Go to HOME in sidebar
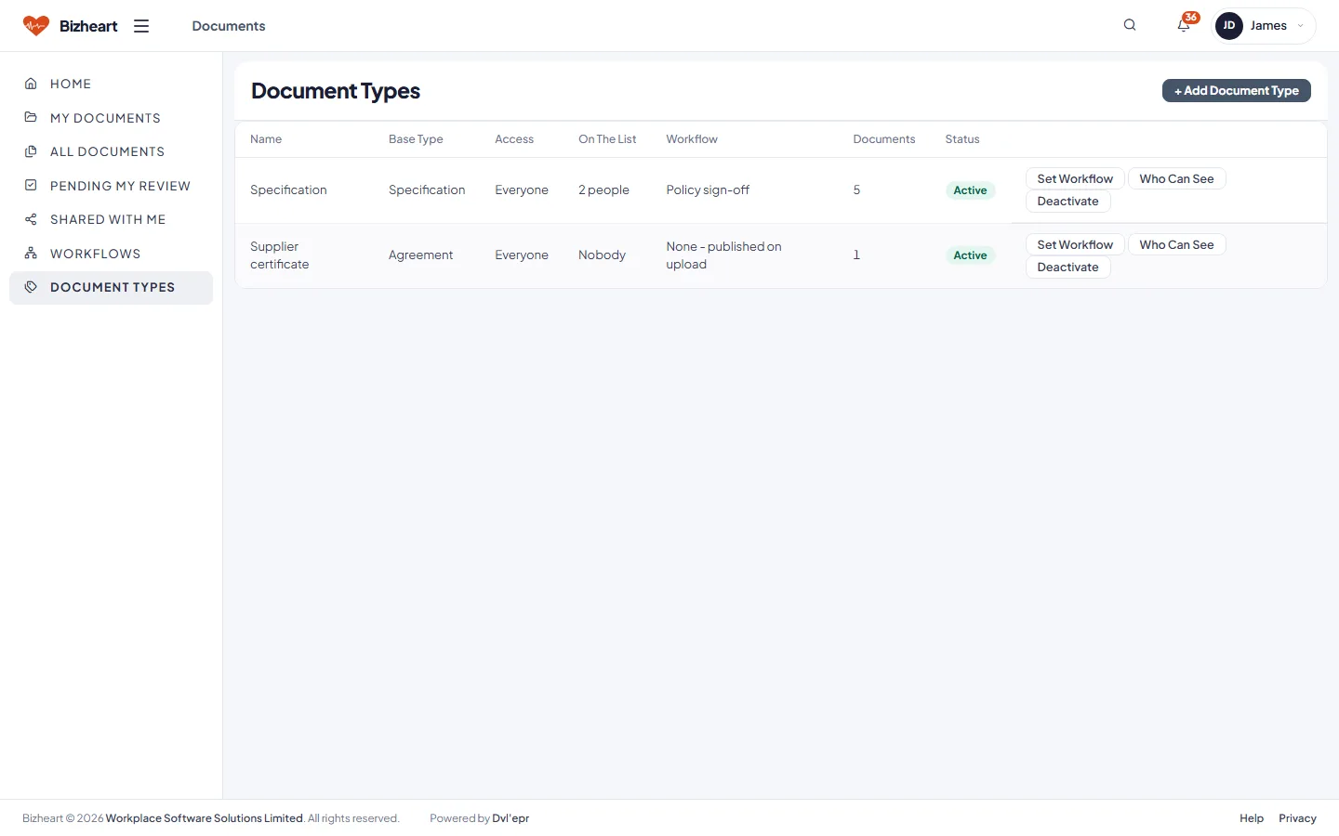The width and height of the screenshot is (1339, 836). (x=112, y=84)
